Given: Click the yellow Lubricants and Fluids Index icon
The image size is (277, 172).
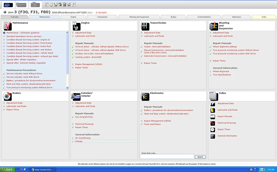Looking at the screenshot, I should [213, 110].
